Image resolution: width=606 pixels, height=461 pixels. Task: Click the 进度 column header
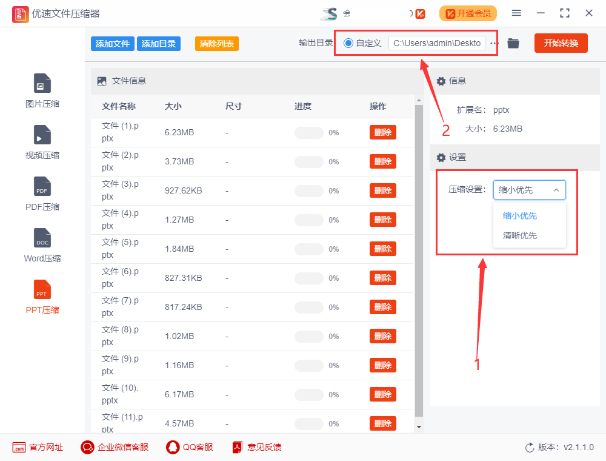tap(302, 106)
